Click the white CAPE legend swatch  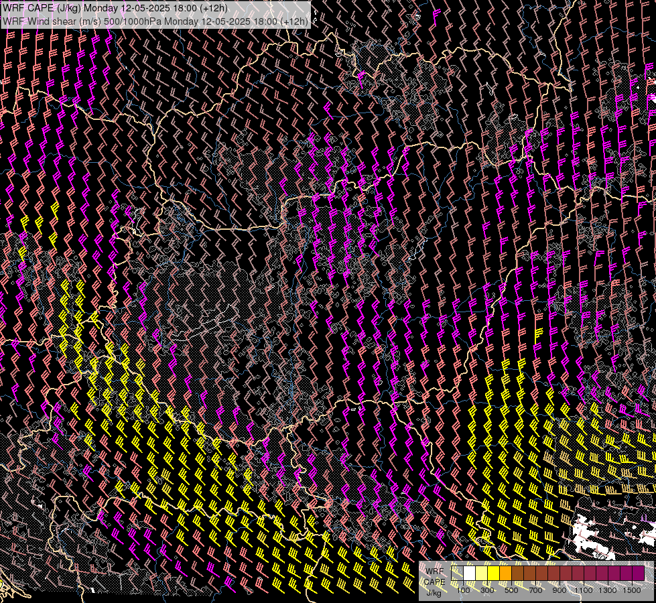[x=470, y=573]
